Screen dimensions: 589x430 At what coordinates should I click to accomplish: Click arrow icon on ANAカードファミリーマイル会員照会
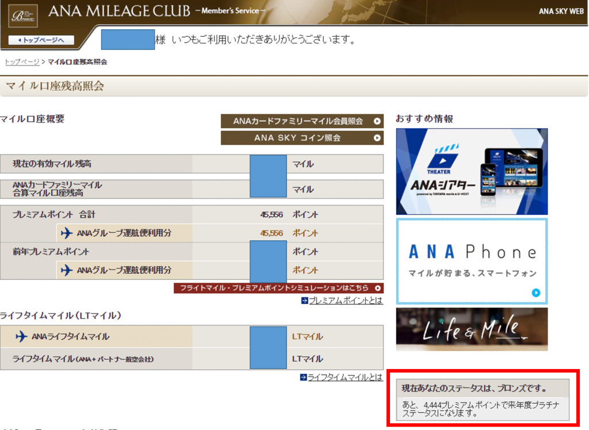377,121
